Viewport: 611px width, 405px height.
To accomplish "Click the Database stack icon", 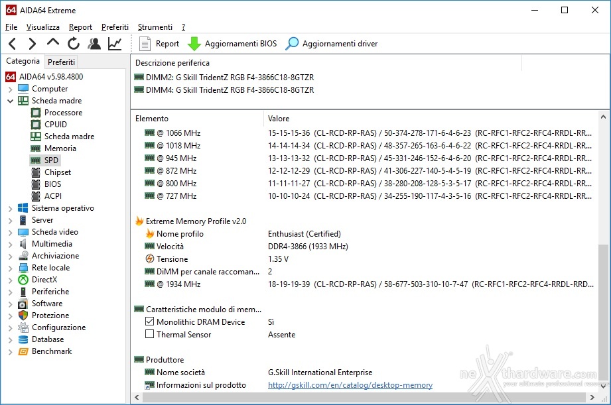I will click(x=23, y=339).
